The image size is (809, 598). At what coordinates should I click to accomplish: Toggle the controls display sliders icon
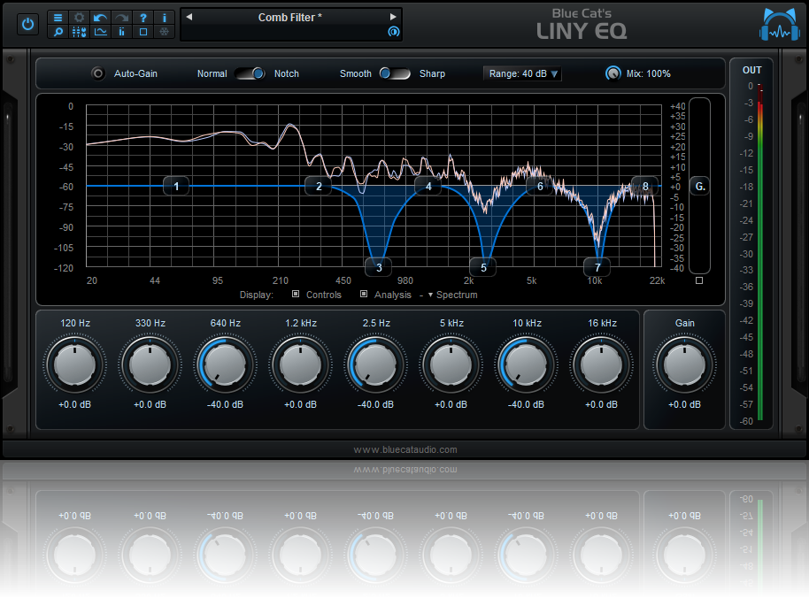pyautogui.click(x=79, y=32)
